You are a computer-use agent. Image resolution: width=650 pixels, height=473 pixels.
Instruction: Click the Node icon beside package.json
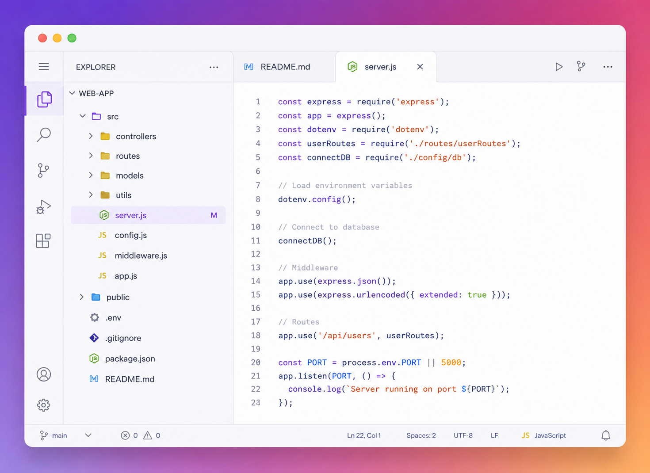pos(94,359)
